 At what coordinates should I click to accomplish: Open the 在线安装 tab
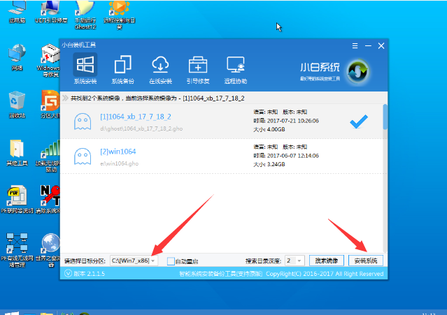tap(160, 69)
